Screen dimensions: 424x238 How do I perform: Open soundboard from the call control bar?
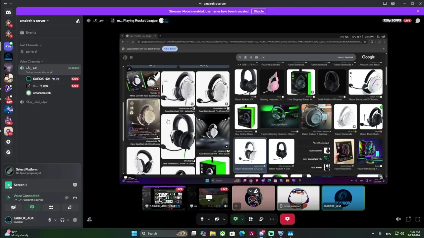261,219
